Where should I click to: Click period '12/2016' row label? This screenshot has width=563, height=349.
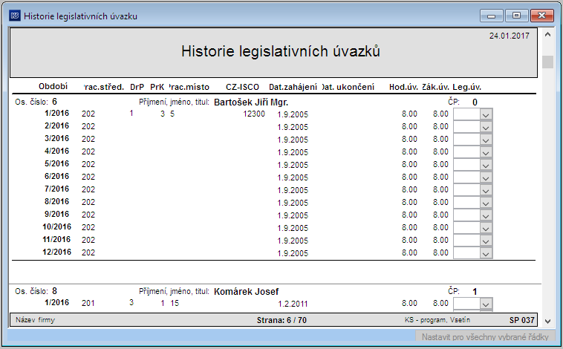[x=56, y=252]
